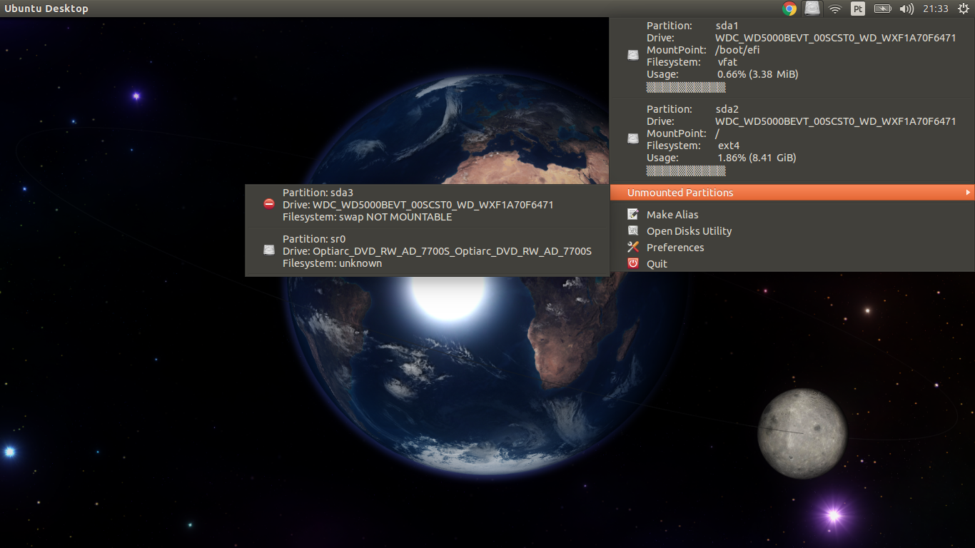Viewport: 975px width, 548px height.
Task: Select the sr0 Optiarc DVD partition entry
Action: 427,251
